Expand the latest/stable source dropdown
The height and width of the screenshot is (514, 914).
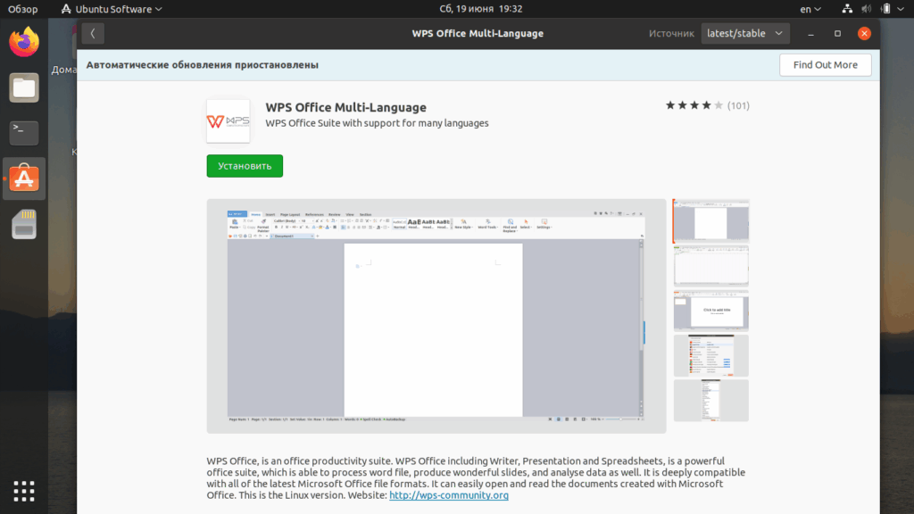point(745,33)
